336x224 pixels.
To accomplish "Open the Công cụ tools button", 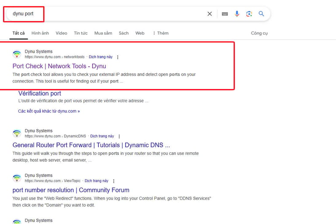I will 259,33.
